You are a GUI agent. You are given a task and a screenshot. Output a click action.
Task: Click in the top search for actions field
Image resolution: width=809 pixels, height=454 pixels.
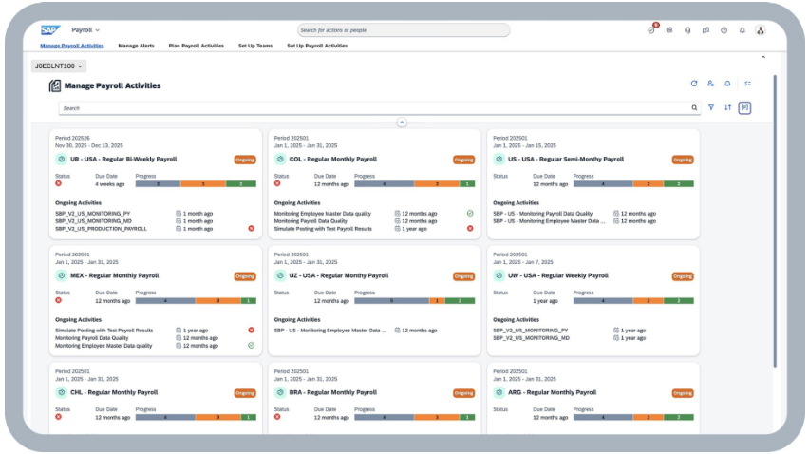(404, 30)
